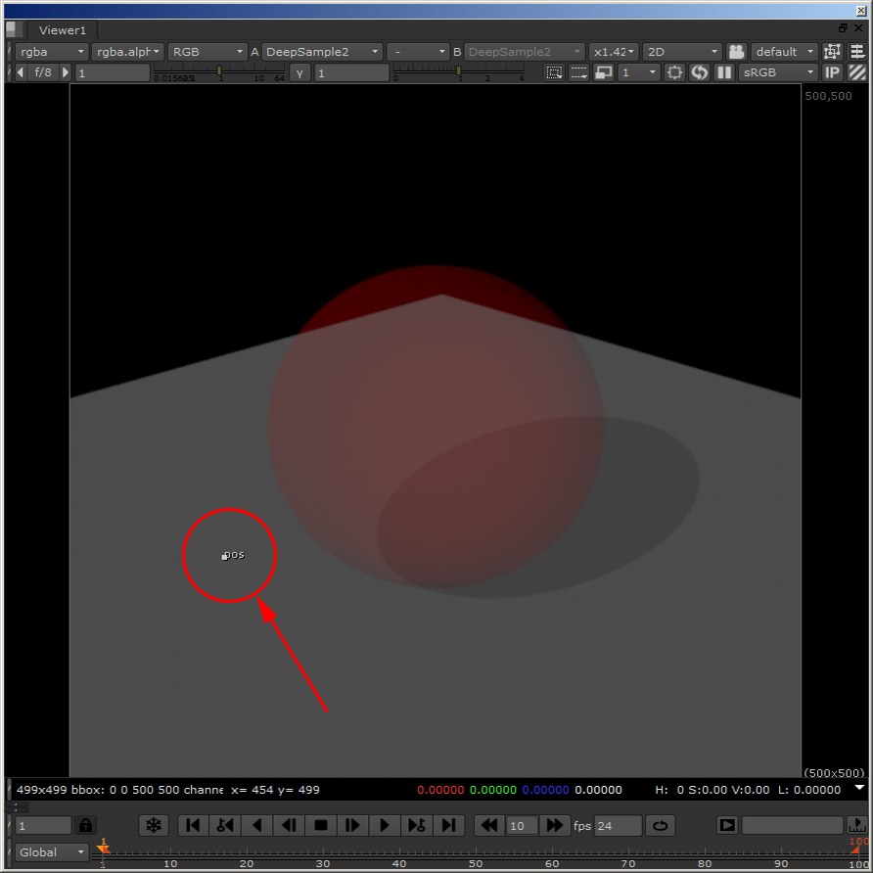Toggle the ROI region icon
The height and width of the screenshot is (873, 873).
(x=554, y=72)
